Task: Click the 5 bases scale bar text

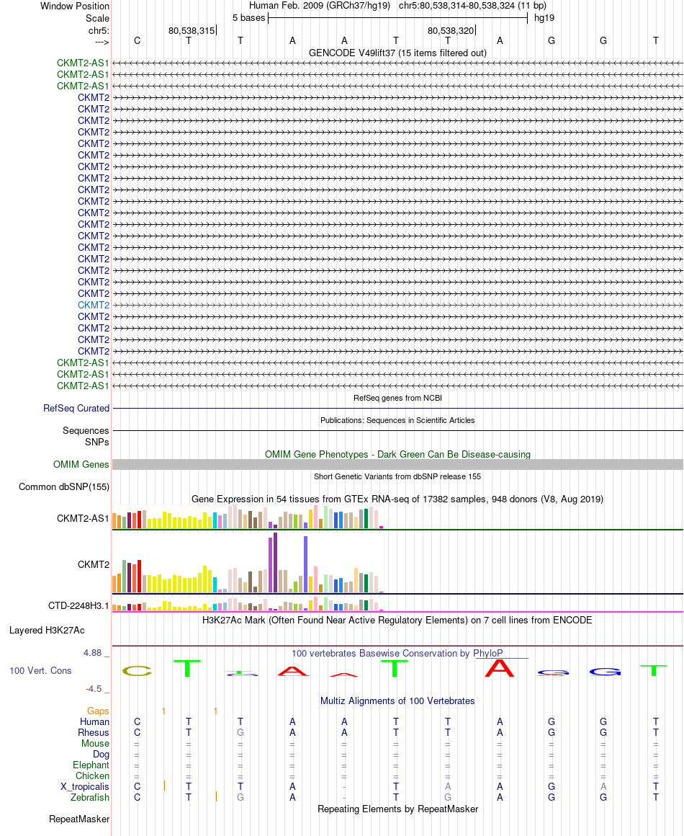Action: (x=249, y=17)
